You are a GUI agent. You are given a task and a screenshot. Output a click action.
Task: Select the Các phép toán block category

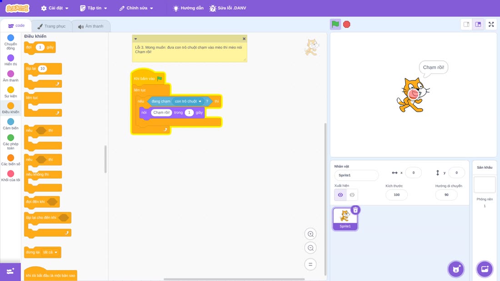pos(10,142)
